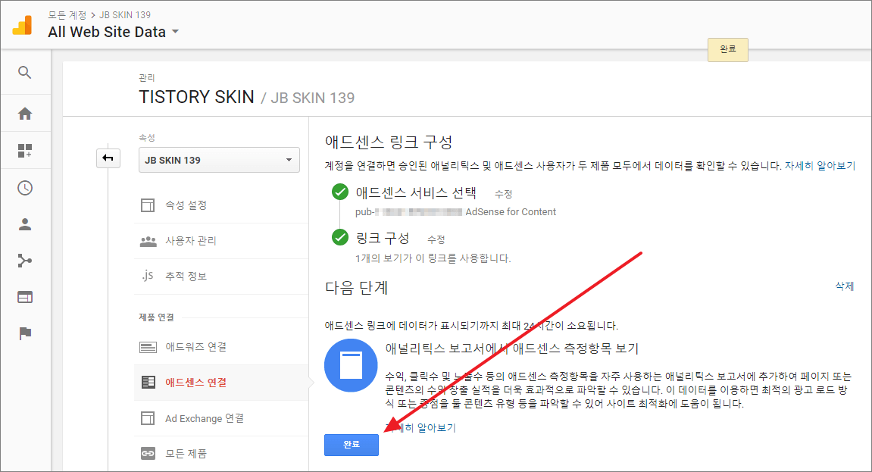This screenshot has width=872, height=472.
Task: Open the All Web Site Data view selector
Action: (114, 32)
